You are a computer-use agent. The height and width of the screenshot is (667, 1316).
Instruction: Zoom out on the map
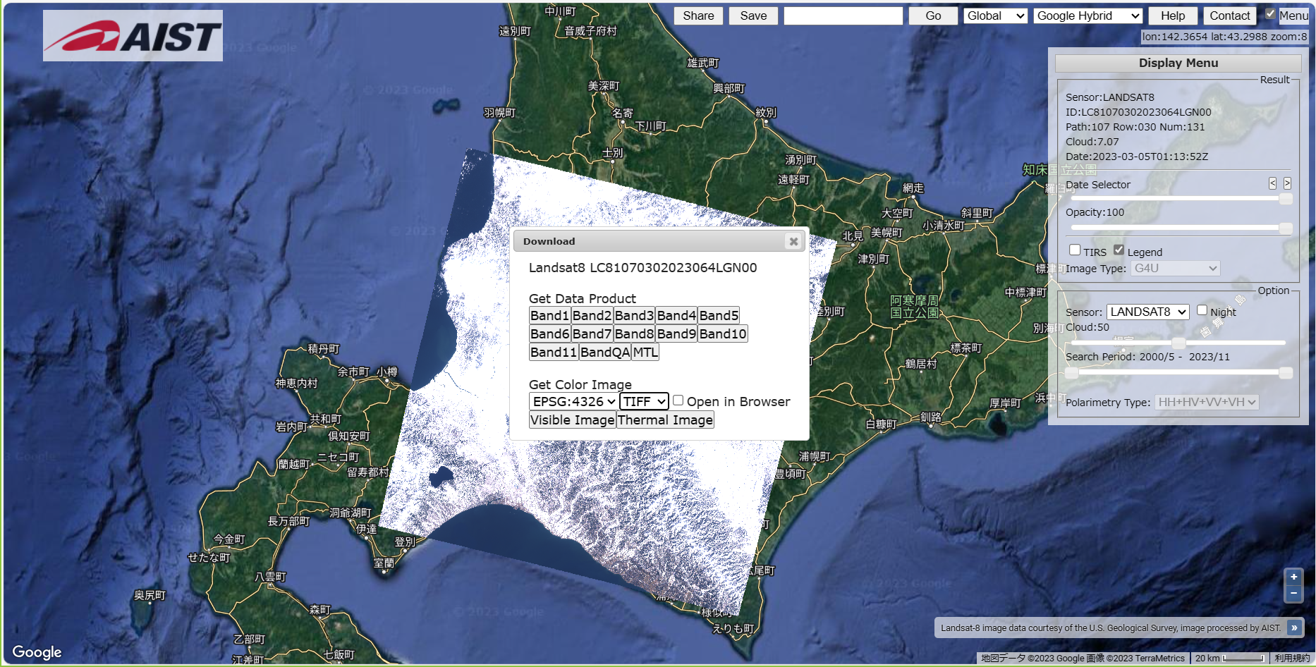coord(1293,594)
